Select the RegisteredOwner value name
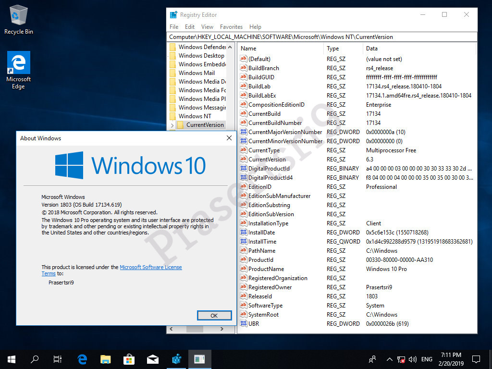 pos(270,287)
